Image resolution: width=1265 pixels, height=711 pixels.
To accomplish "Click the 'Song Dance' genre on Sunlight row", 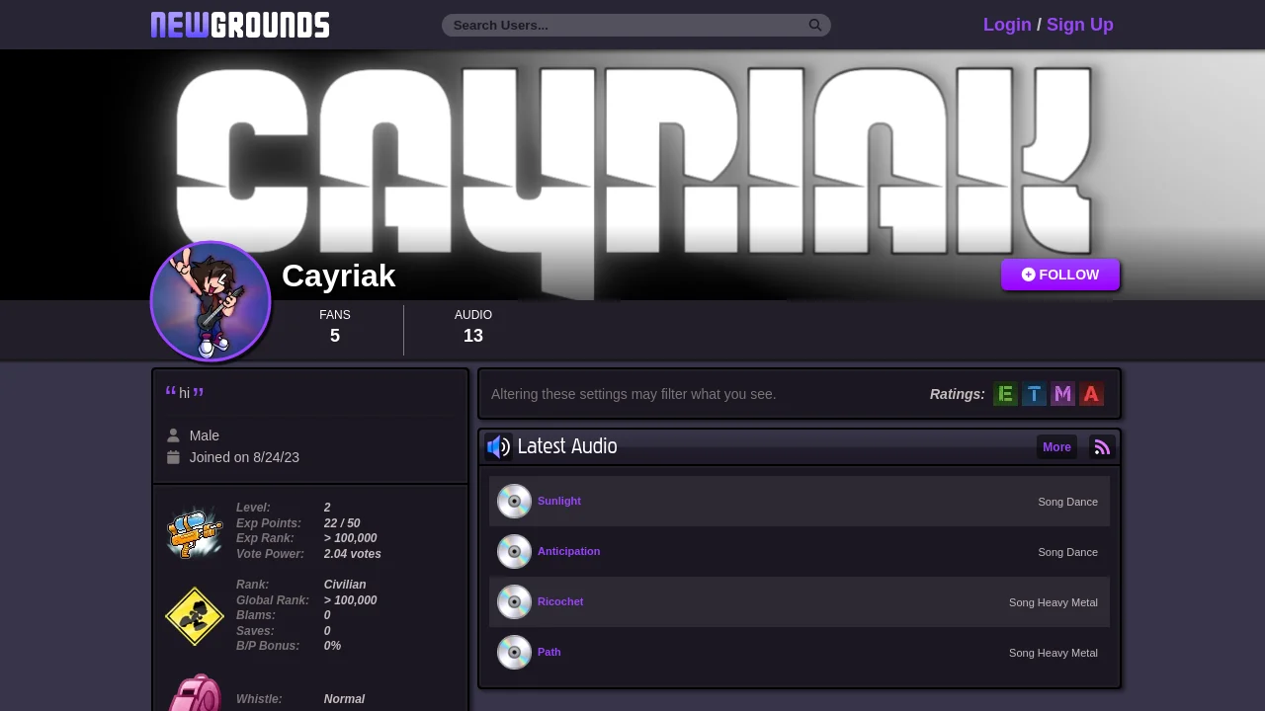I will coord(1067,502).
